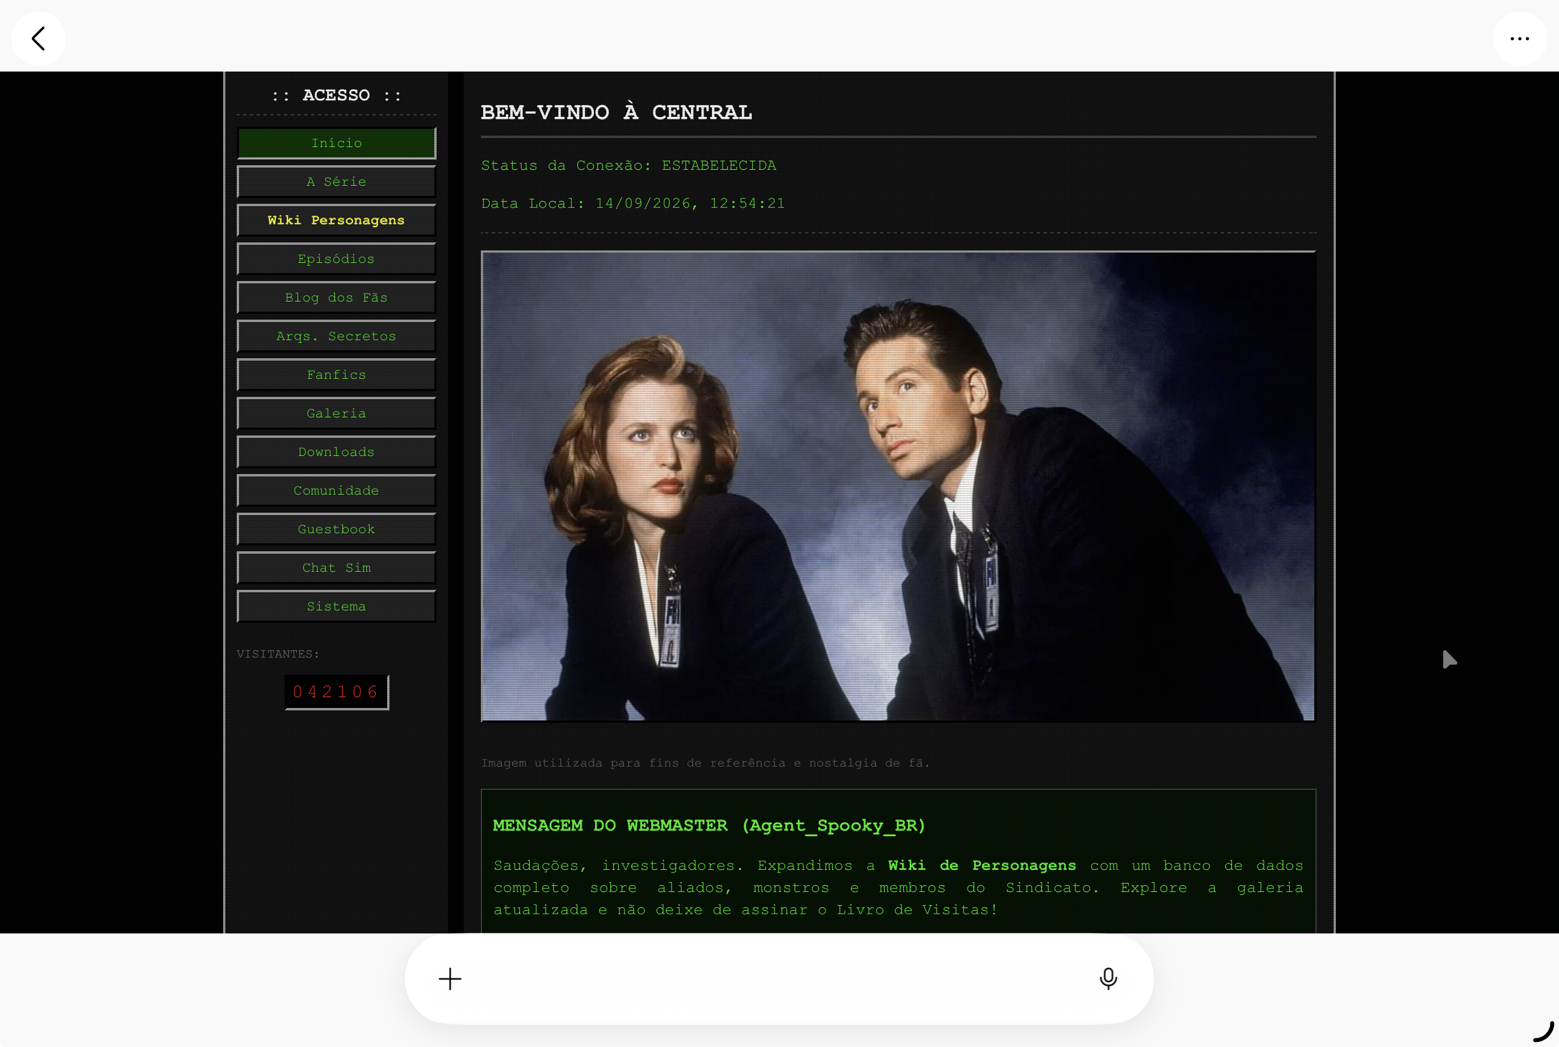Follow the Wiki de Personagens bold link

(x=982, y=865)
